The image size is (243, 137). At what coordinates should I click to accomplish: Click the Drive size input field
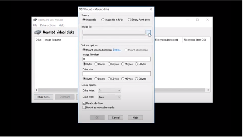coord(116,74)
